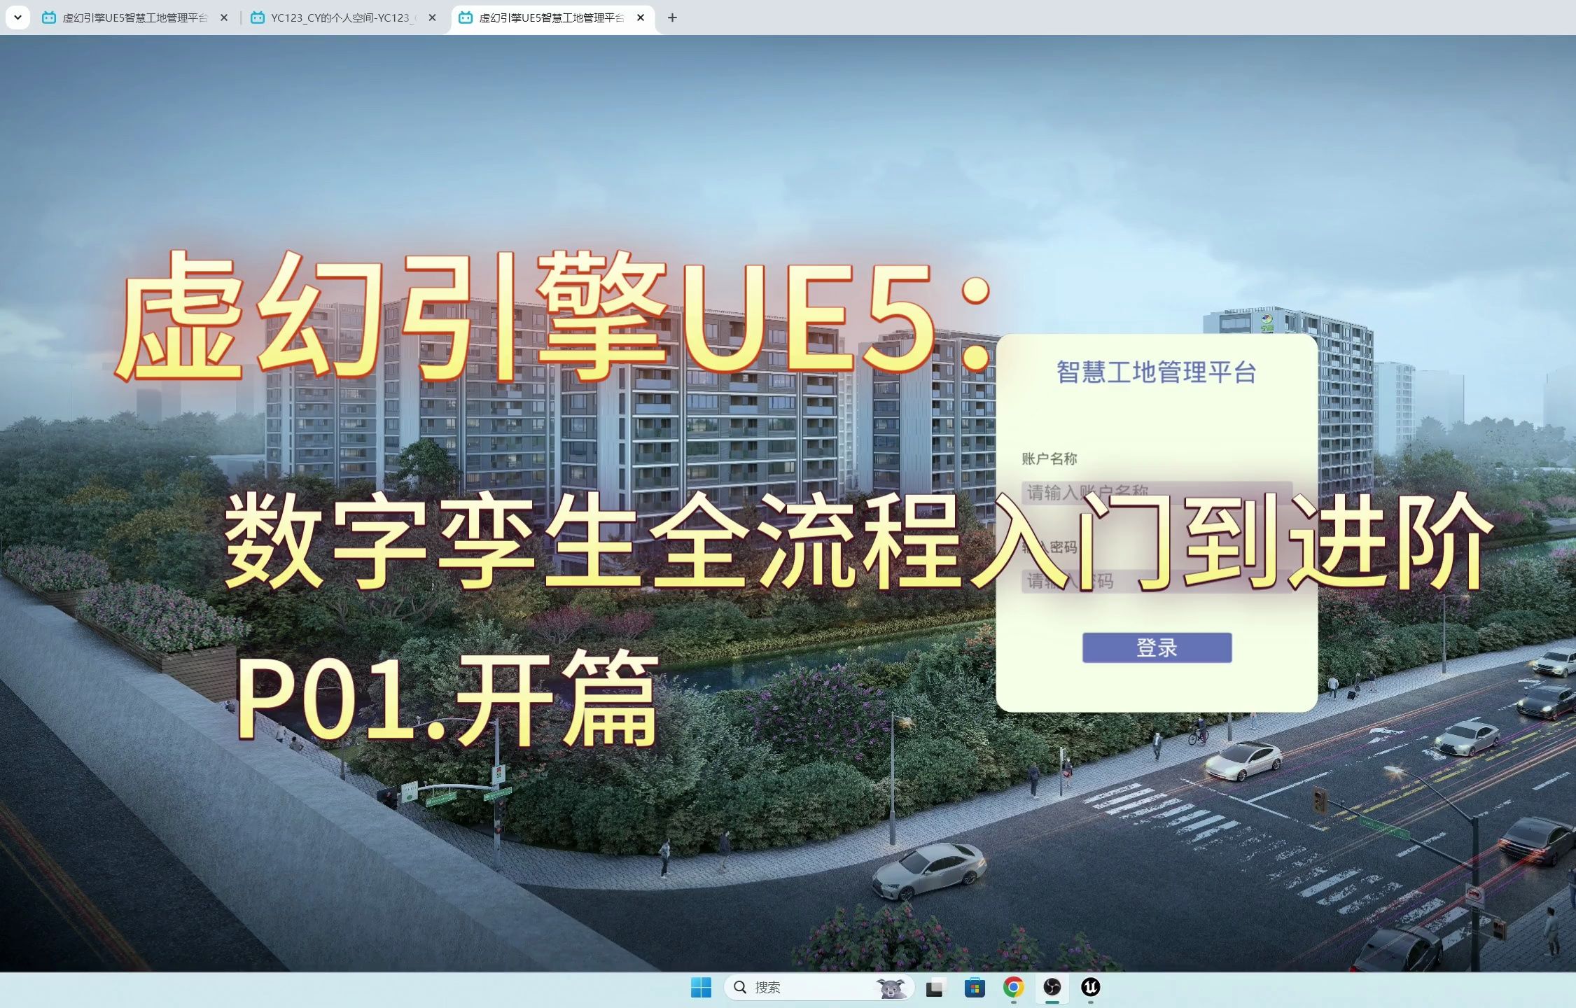Switch to YC123_CY的个人空间 tab
Viewport: 1576px width, 1008px height.
(343, 17)
